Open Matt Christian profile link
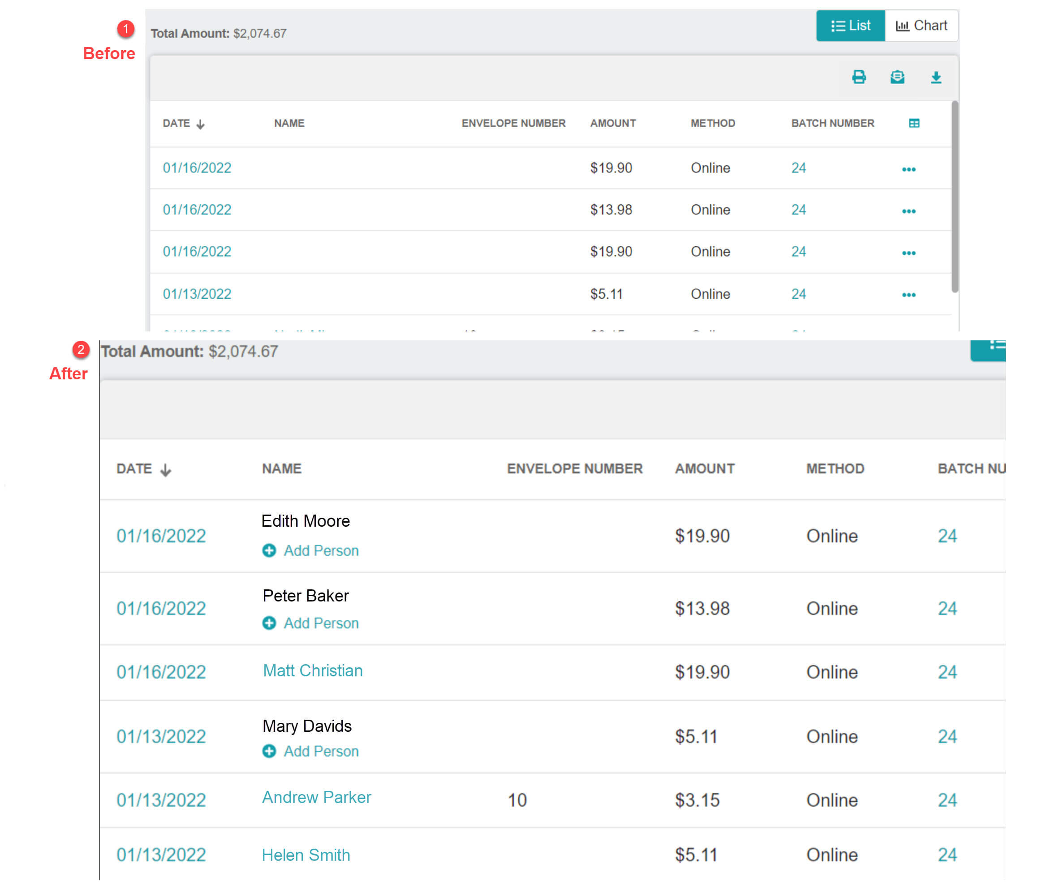Image resolution: width=1042 pixels, height=889 pixels. (312, 671)
